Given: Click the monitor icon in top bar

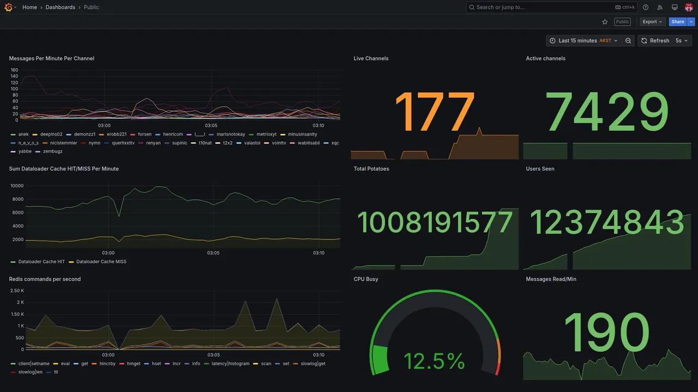Looking at the screenshot, I should pos(675,7).
